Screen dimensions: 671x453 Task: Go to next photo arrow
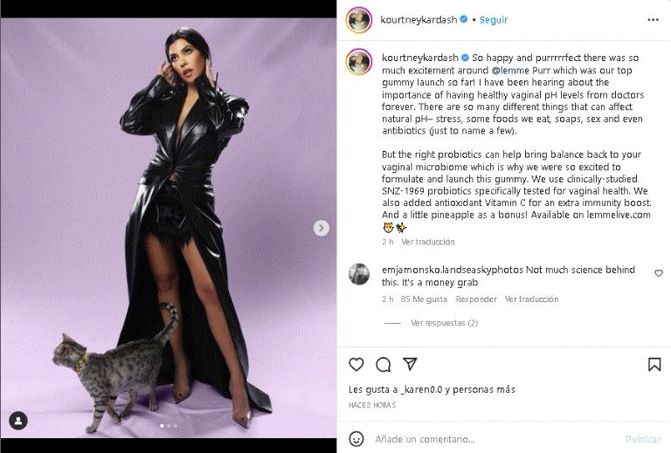pyautogui.click(x=322, y=228)
